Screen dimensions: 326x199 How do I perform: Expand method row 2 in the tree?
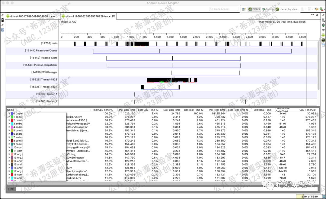point(9,120)
